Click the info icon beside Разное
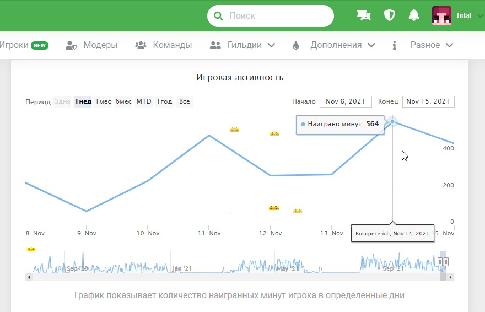This screenshot has width=485, height=312. coord(394,45)
